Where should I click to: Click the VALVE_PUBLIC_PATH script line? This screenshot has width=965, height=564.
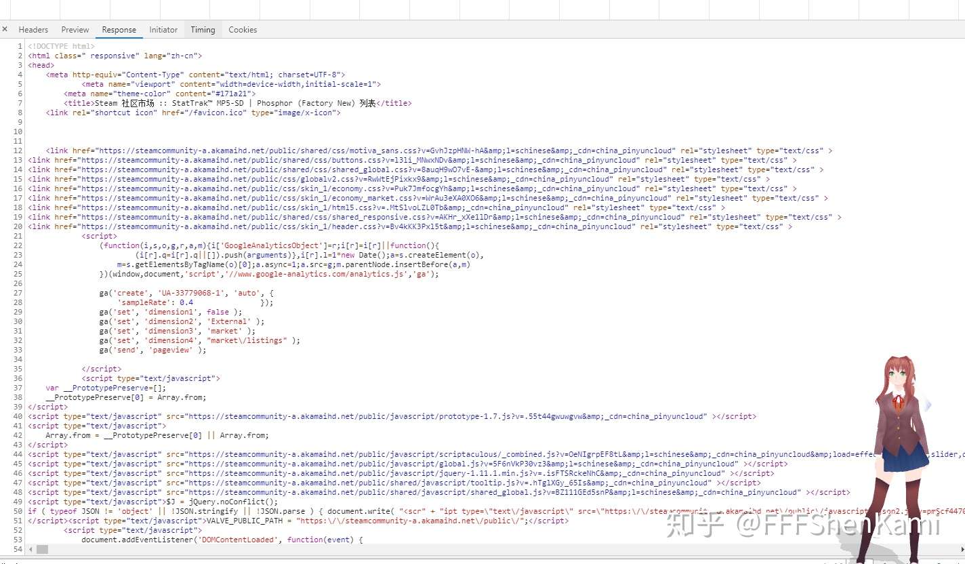tap(298, 521)
